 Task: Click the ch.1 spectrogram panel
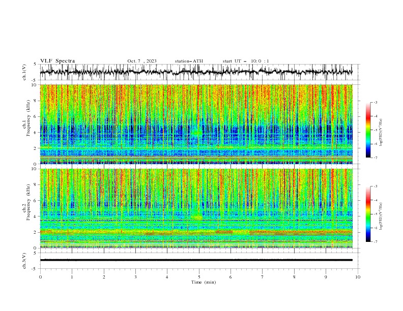click(x=196, y=124)
